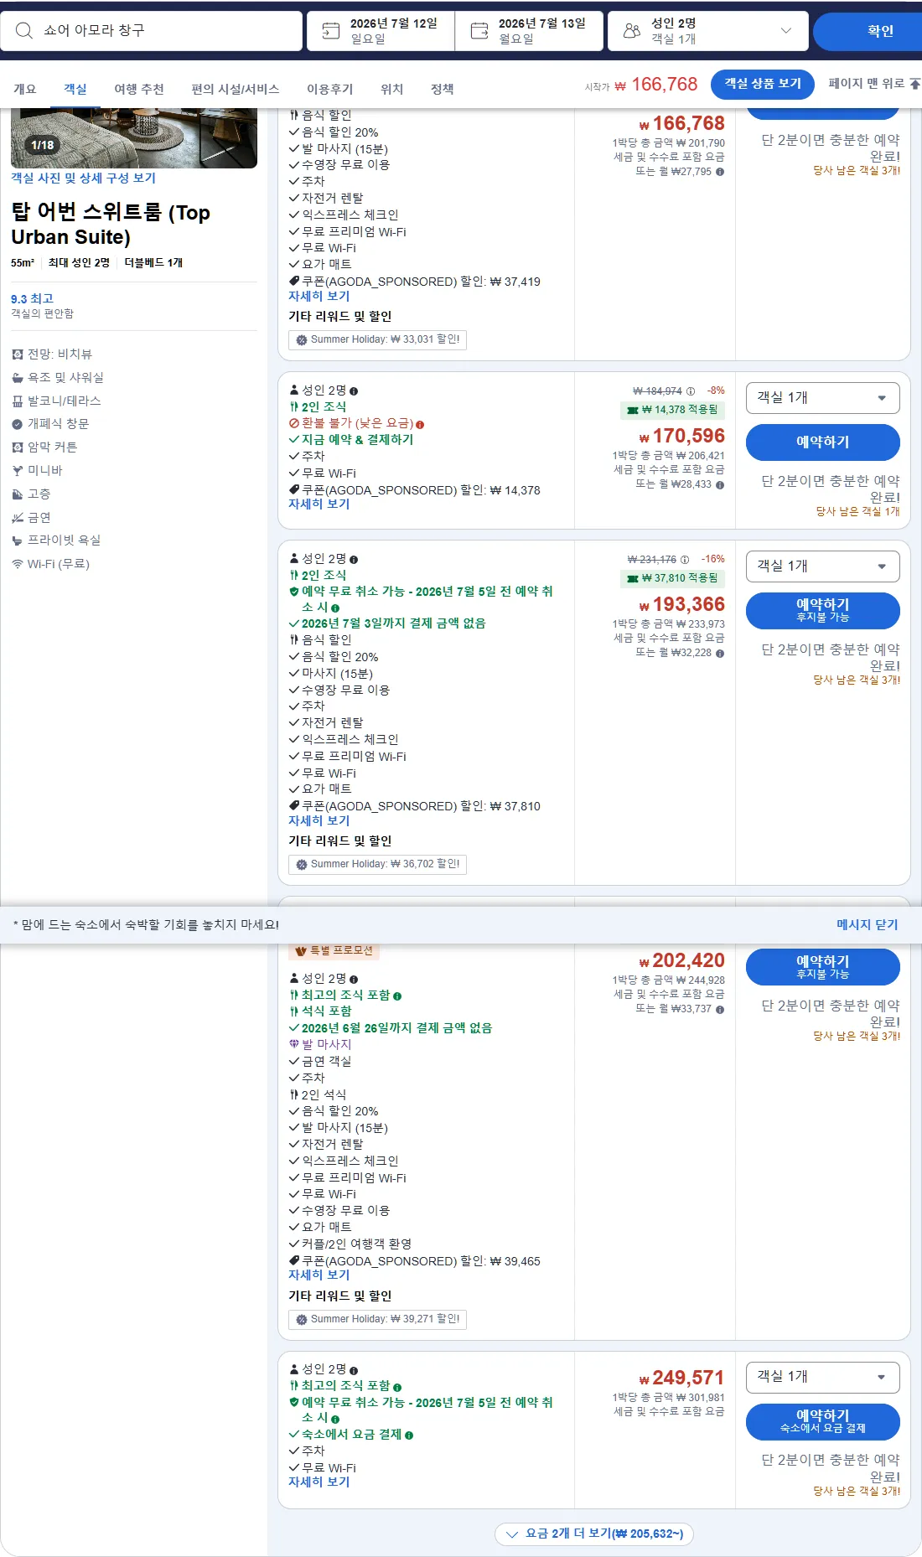Open the 정책 tab
The height and width of the screenshot is (1557, 922).
coord(442,89)
